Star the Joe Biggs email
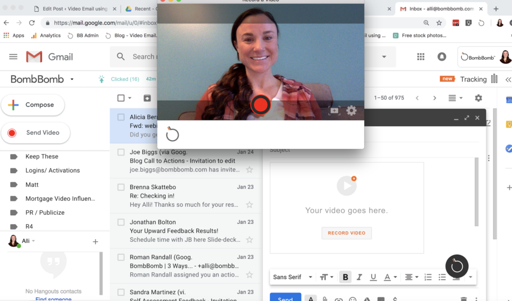Viewport: 512px width, 301px height. (250, 169)
